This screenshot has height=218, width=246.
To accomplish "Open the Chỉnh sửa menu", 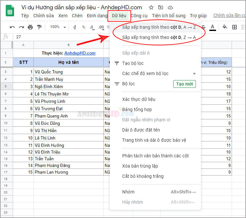I will click(x=43, y=16).
